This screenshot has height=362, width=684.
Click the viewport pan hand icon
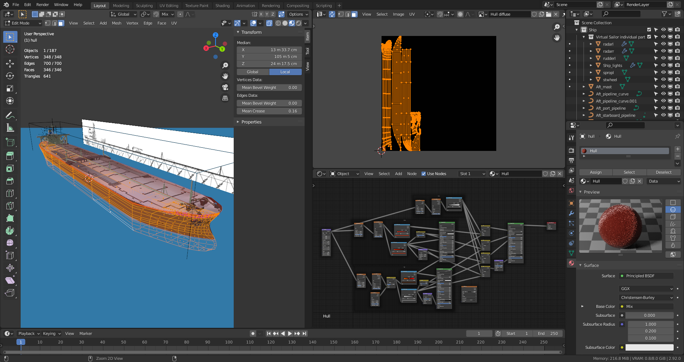[225, 76]
